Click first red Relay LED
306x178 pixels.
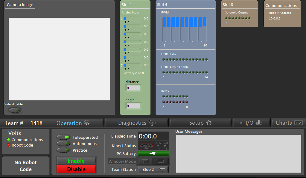pyautogui.click(x=164, y=102)
